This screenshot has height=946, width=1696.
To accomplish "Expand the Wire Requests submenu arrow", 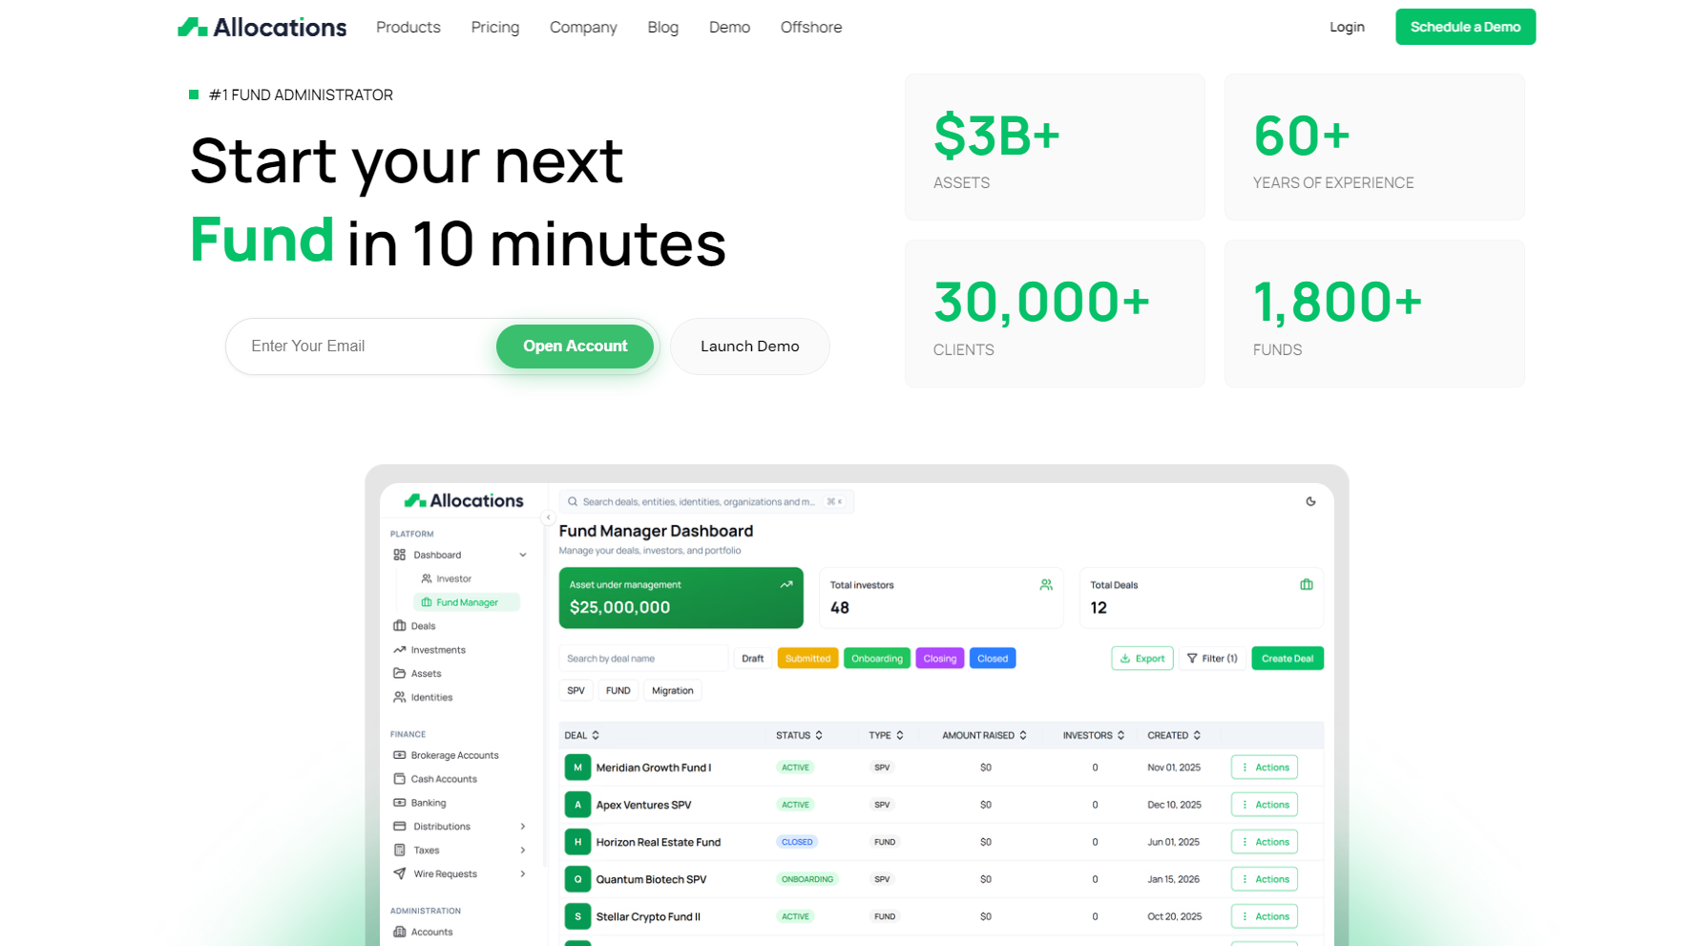I will pyautogui.click(x=523, y=873).
